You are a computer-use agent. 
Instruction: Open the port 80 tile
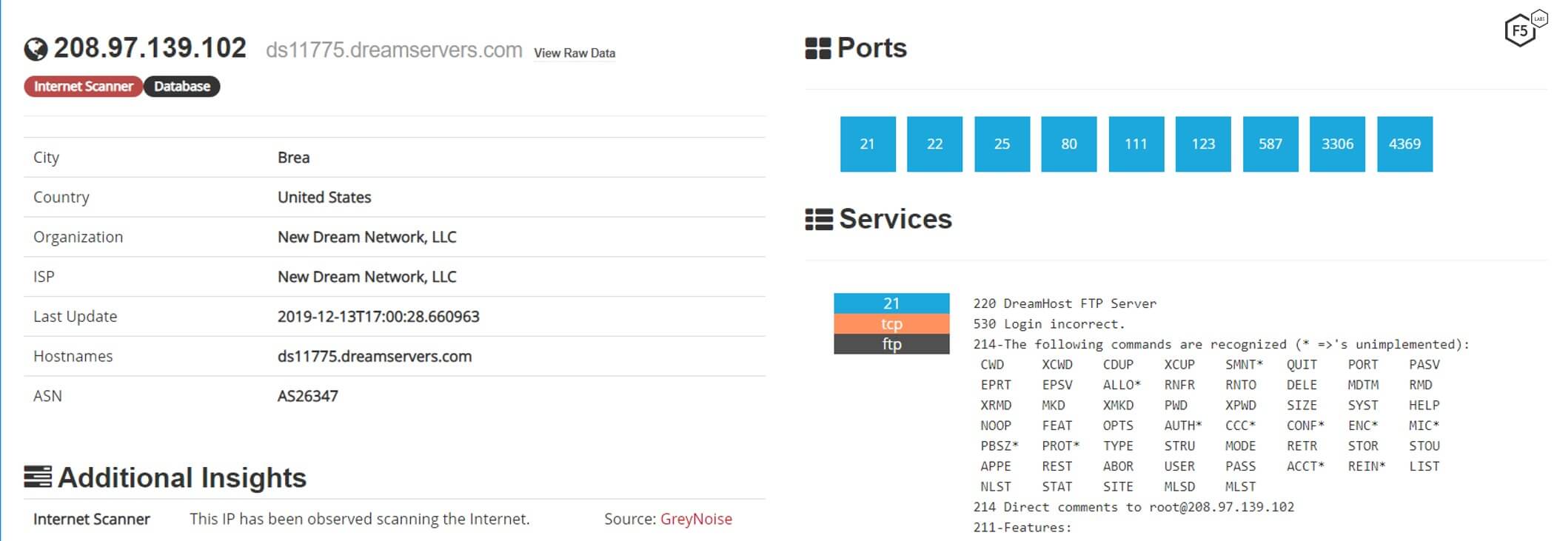coord(1068,144)
